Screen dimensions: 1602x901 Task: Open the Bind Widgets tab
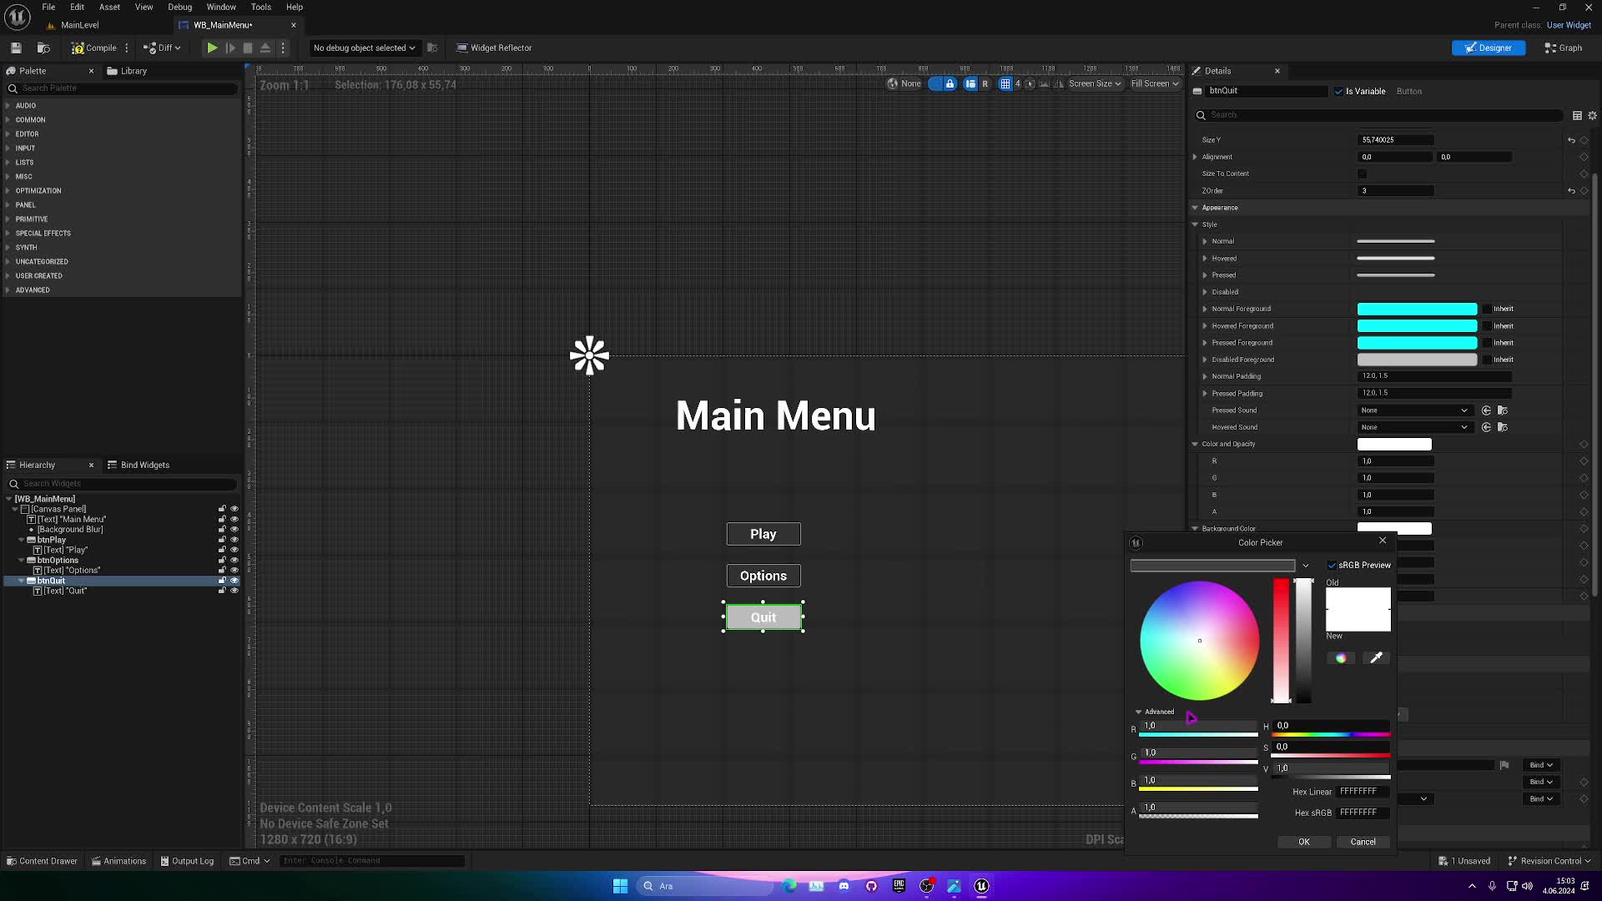coord(139,465)
